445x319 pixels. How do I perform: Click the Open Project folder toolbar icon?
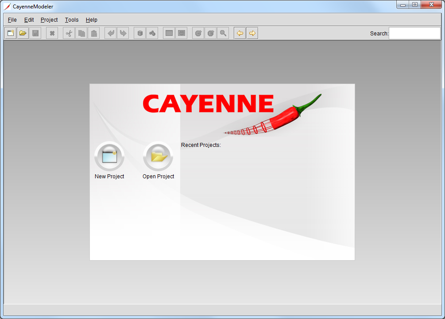pos(23,33)
